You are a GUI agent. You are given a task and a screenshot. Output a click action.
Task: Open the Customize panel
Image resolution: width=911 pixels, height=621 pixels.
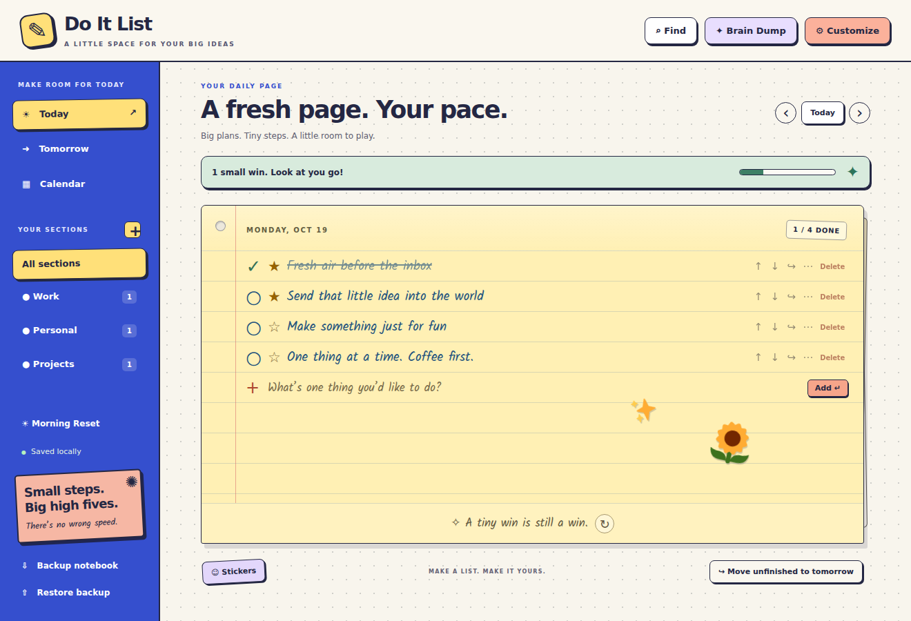tap(848, 31)
